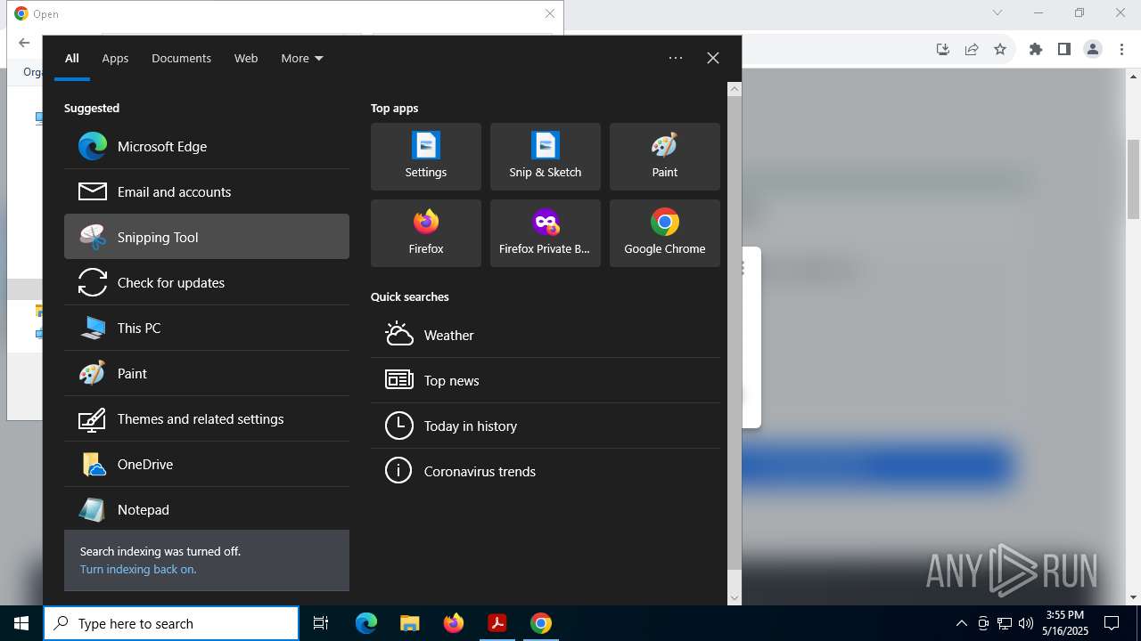Open the taskbar clock and date
Screen dimensions: 1141x641
(1065, 623)
